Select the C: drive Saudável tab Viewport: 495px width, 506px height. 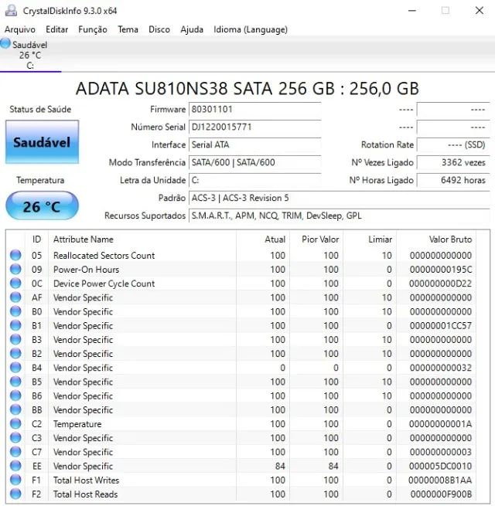click(x=30, y=55)
